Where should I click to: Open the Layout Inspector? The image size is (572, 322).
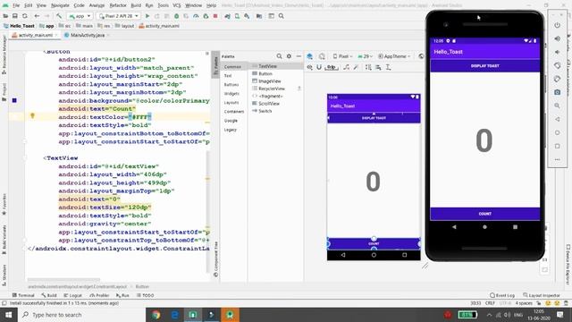point(542,295)
